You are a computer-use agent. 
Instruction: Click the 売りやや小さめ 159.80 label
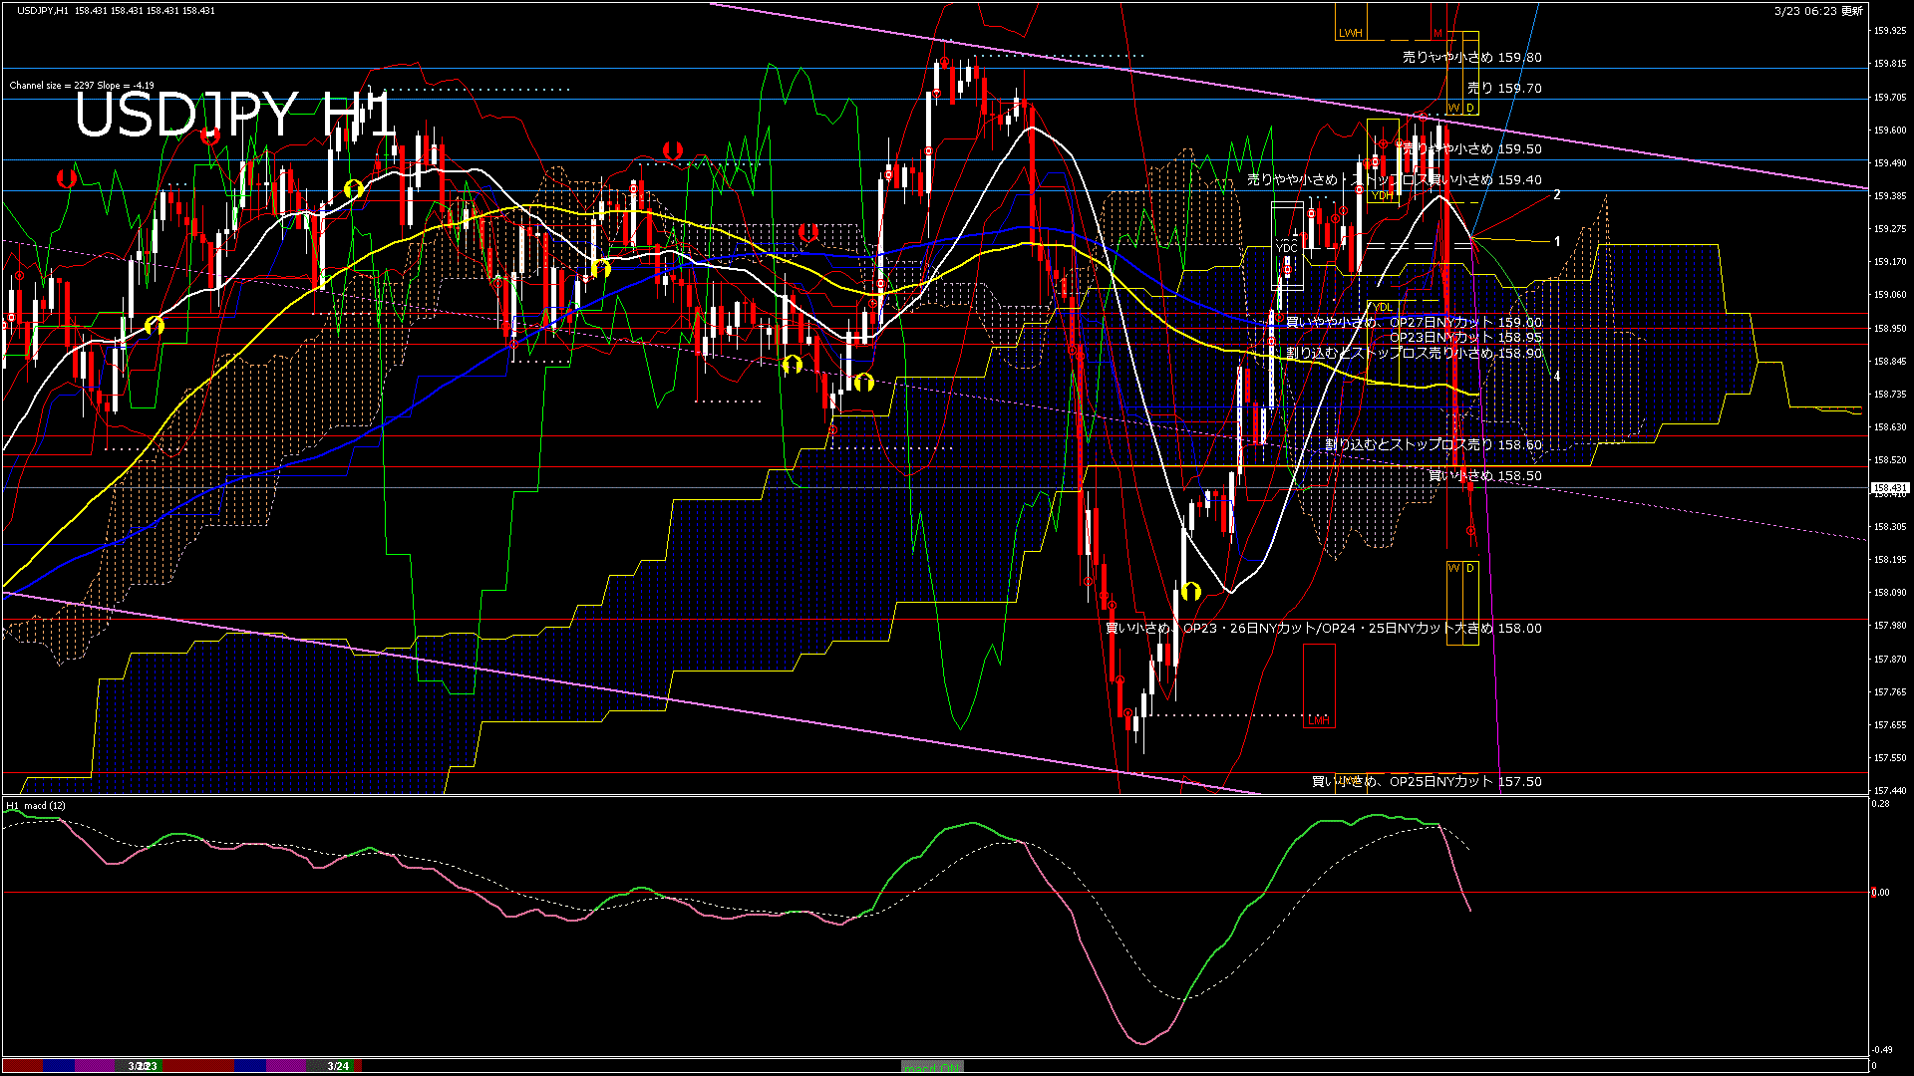point(1471,57)
